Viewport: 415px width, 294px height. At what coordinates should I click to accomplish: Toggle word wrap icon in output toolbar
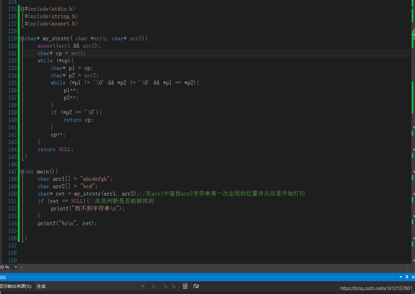[x=196, y=286]
